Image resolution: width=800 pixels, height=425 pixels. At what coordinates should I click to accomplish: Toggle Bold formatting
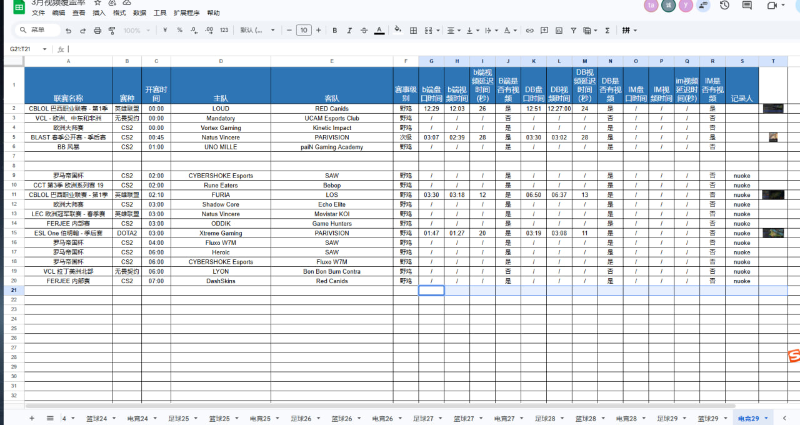pyautogui.click(x=335, y=30)
